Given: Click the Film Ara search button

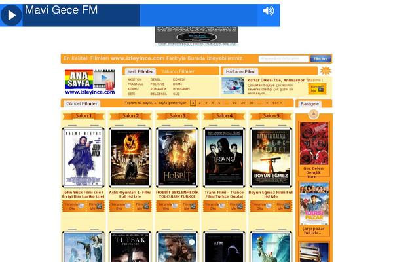Looking at the screenshot, I should coord(320,59).
